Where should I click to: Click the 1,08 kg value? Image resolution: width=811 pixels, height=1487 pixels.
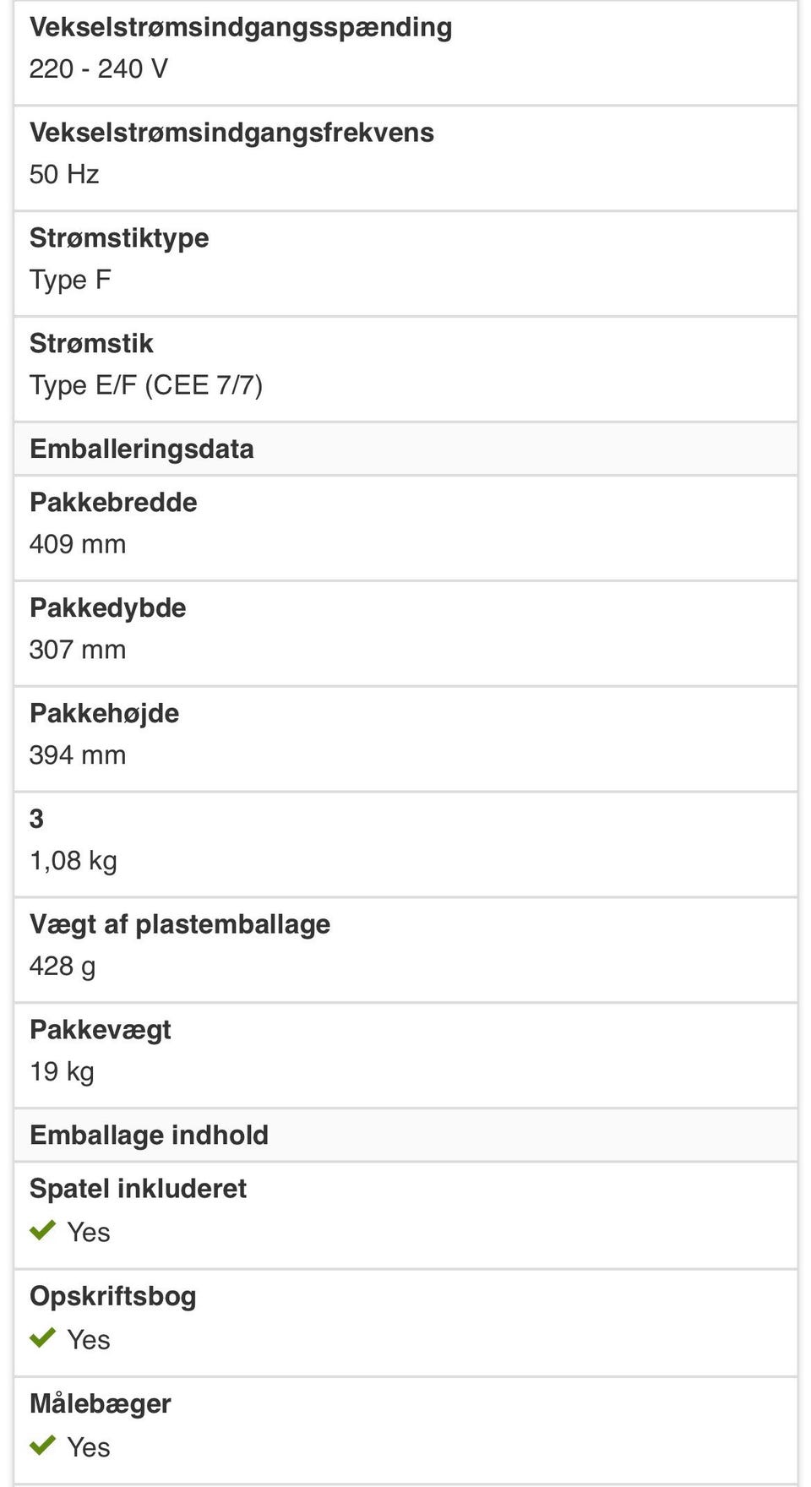coord(73,860)
